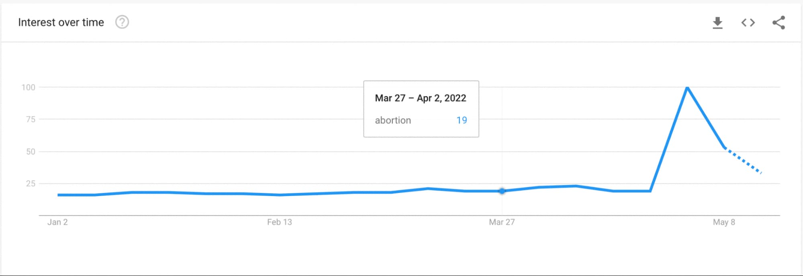
Task: Select the Interest over time heading
Action: coord(61,22)
